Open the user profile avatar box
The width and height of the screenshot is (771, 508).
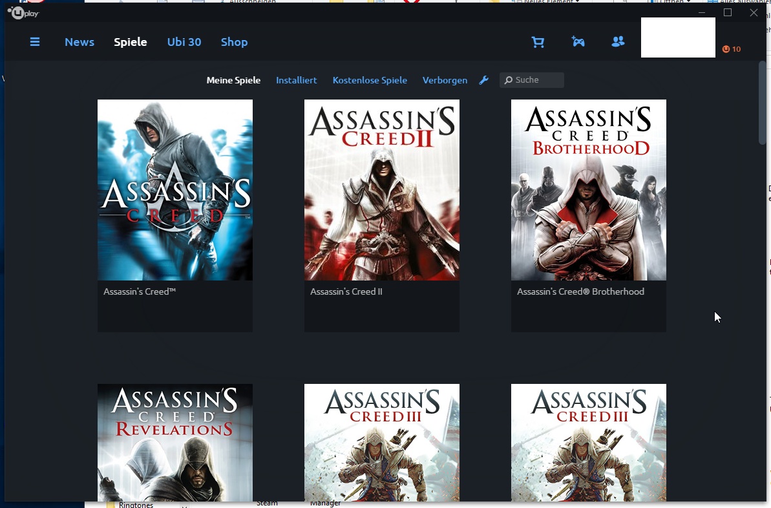pyautogui.click(x=678, y=37)
